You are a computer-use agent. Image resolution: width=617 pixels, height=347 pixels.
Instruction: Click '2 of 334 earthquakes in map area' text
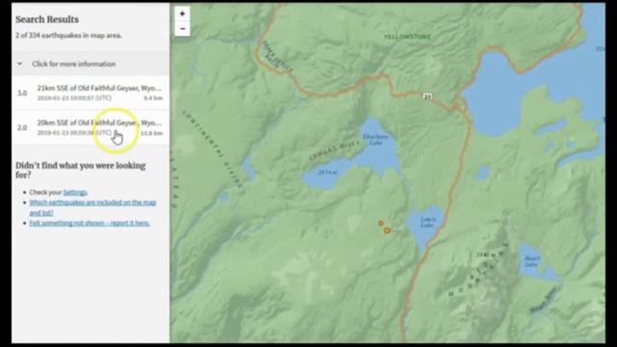pos(68,36)
